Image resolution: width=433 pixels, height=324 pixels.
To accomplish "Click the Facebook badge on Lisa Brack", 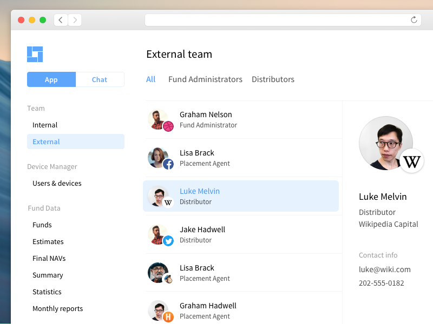I will (x=168, y=164).
